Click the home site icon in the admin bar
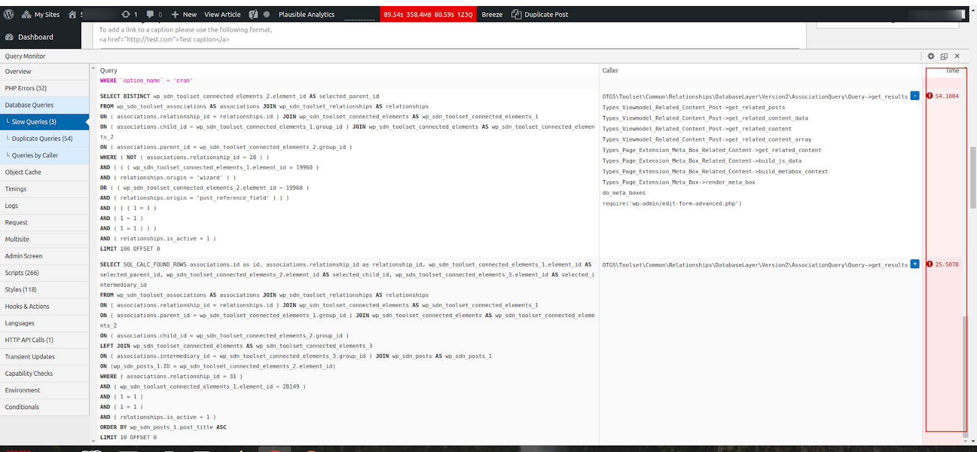This screenshot has width=977, height=452. (x=73, y=14)
